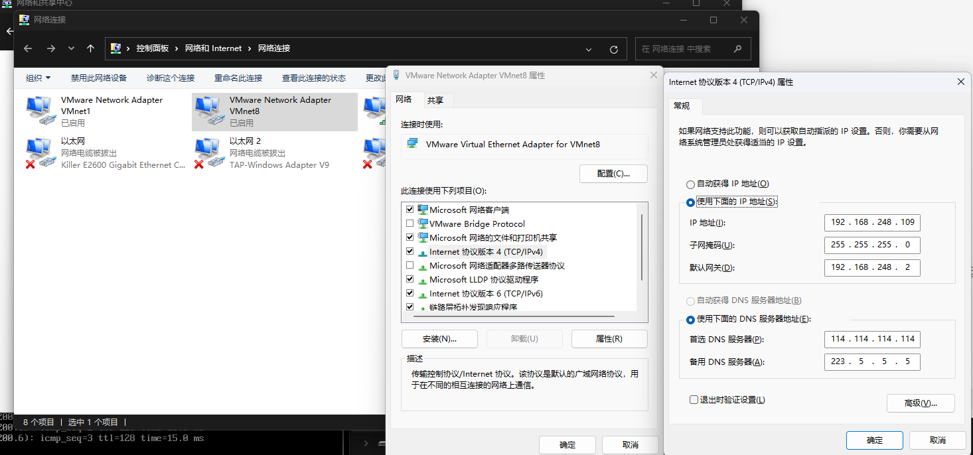The width and height of the screenshot is (973, 455).
Task: Click the IP 地址 input field
Action: coord(872,223)
